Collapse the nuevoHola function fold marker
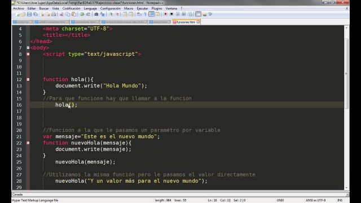 click(x=28, y=143)
